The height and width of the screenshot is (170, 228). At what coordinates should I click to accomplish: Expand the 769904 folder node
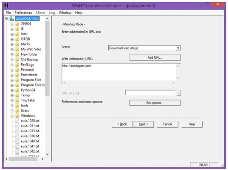tap(12, 24)
